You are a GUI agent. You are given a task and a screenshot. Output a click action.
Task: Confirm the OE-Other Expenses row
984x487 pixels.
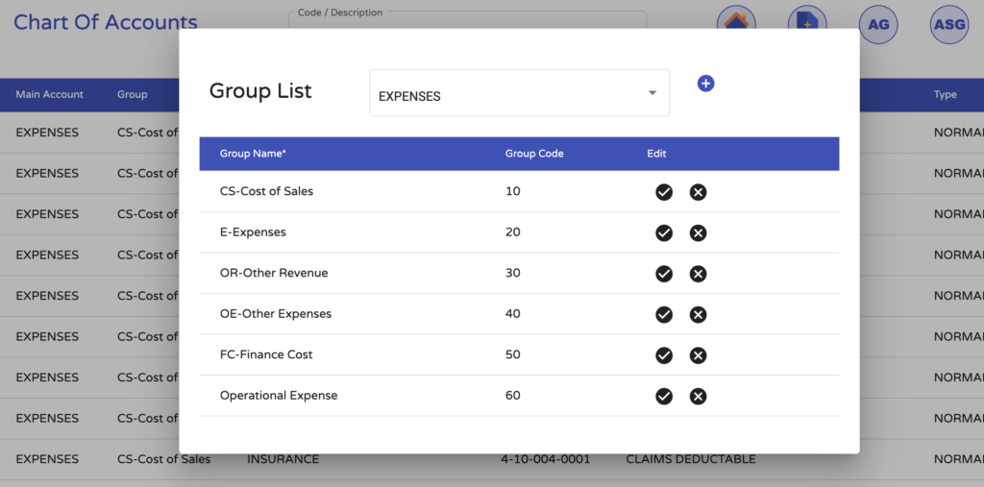pos(663,314)
